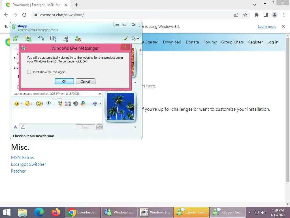290x218 pixels.
Task: Open a new Chrome tab with the plus
Action: tap(76, 5)
